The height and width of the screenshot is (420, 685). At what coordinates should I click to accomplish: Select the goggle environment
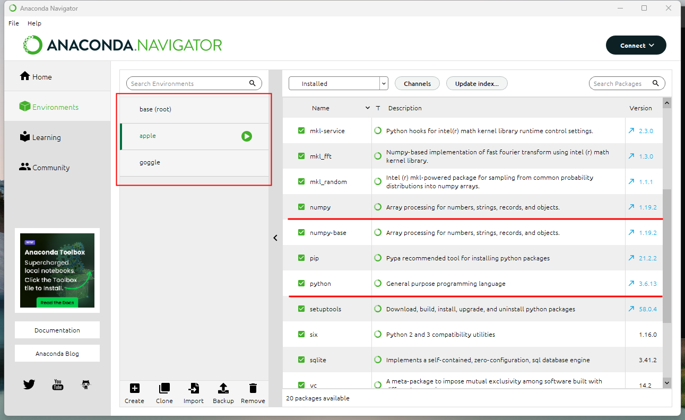coord(194,162)
